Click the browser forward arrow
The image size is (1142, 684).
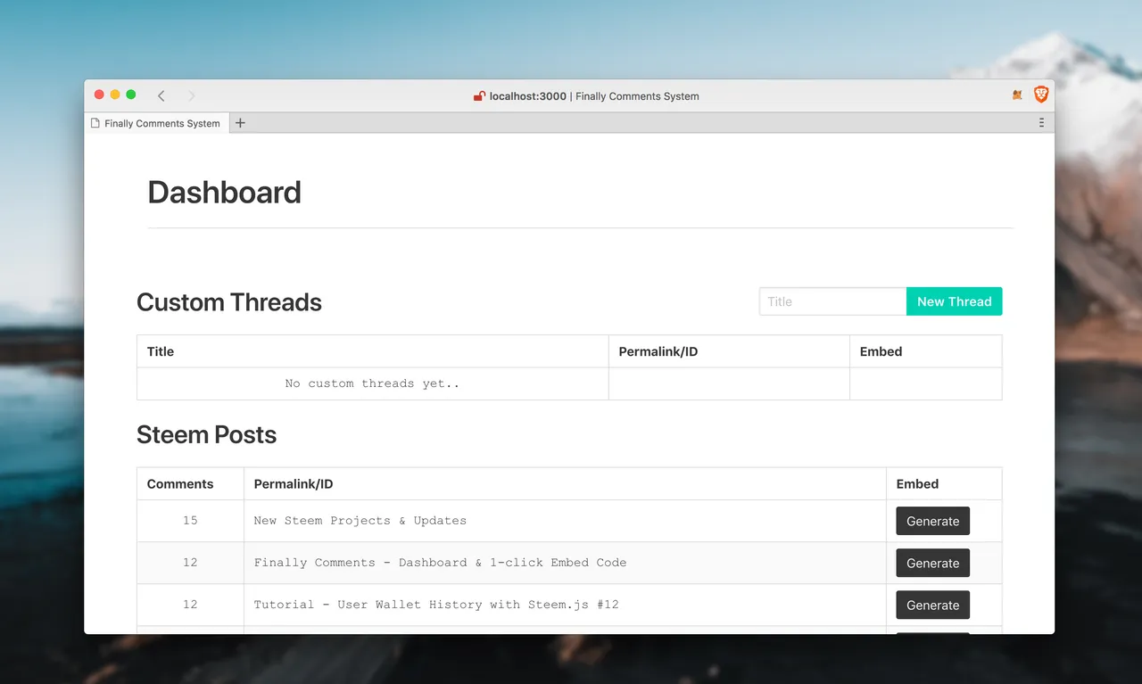(191, 95)
